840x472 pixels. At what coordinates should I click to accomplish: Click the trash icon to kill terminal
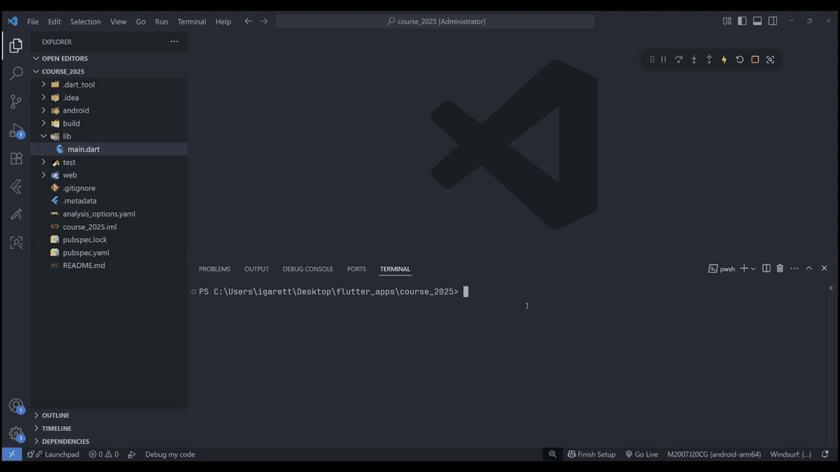point(779,268)
